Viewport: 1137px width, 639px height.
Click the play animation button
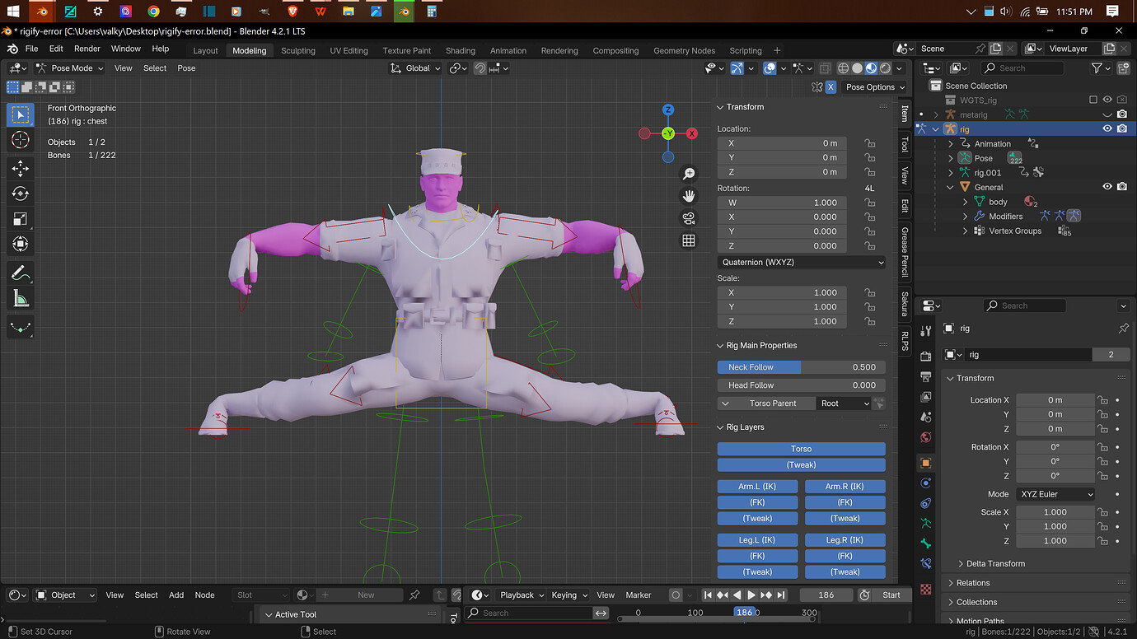[x=751, y=595]
